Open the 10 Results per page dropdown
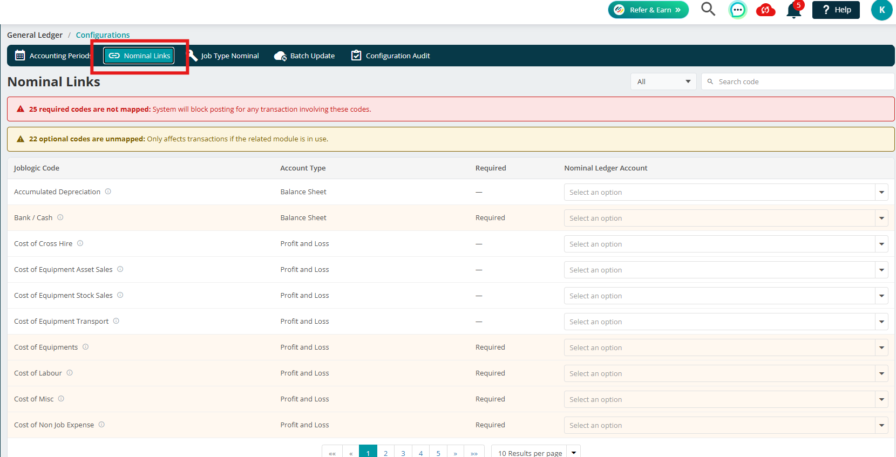This screenshot has height=457, width=896. pos(535,452)
